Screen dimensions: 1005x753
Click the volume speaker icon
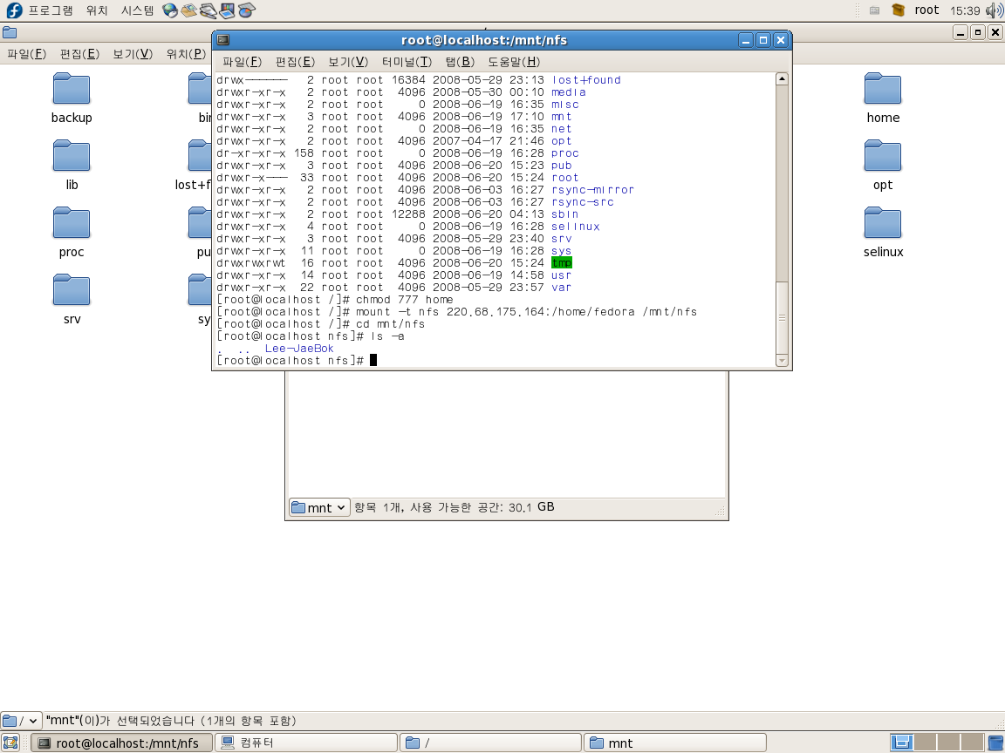coord(994,10)
